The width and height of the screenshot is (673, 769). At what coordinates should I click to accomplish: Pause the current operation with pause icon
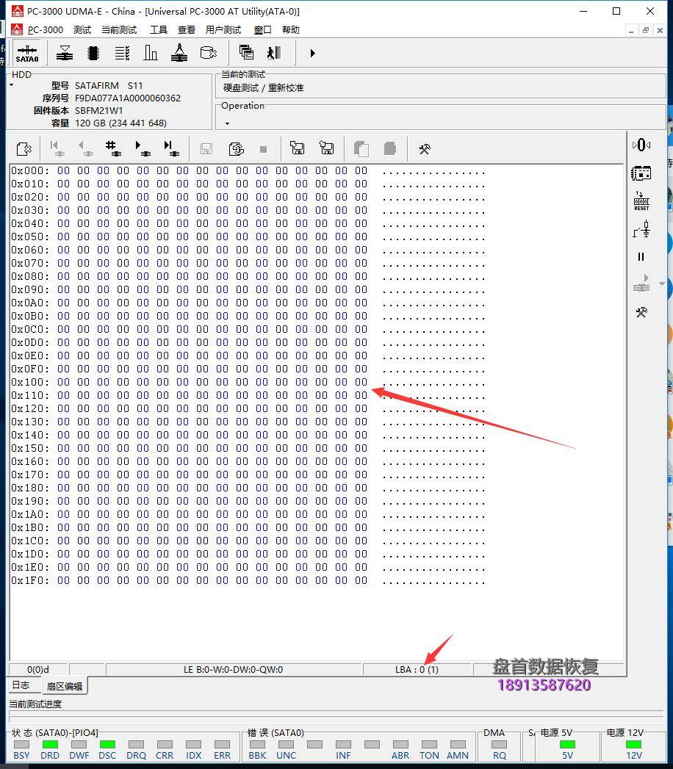(x=641, y=257)
